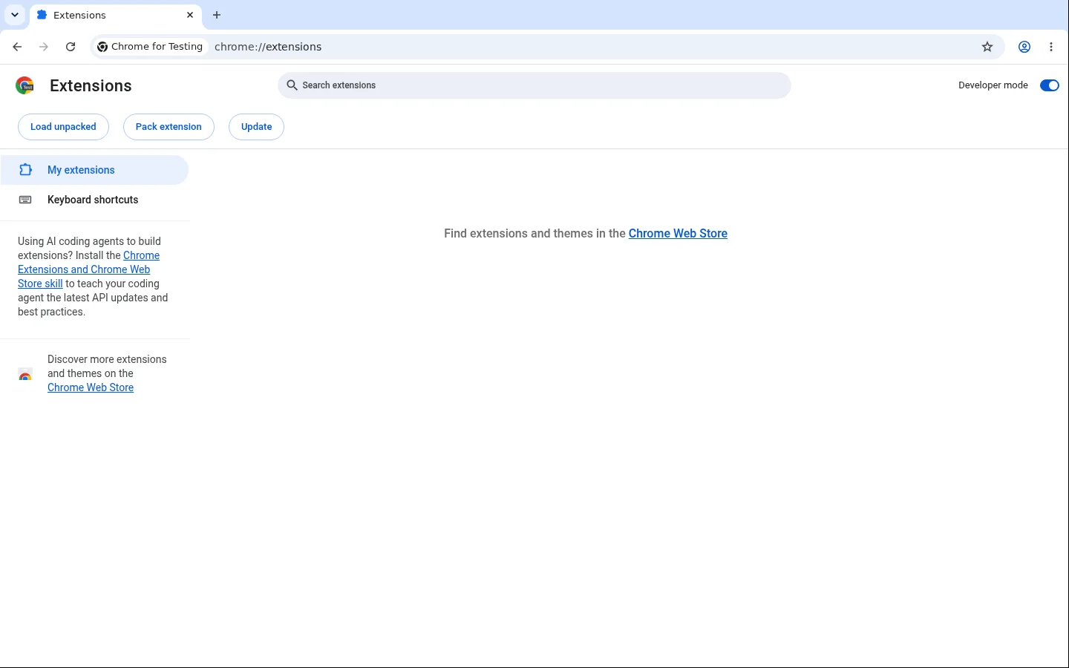Image resolution: width=1069 pixels, height=668 pixels.
Task: Click the Search extensions field
Action: (x=534, y=85)
